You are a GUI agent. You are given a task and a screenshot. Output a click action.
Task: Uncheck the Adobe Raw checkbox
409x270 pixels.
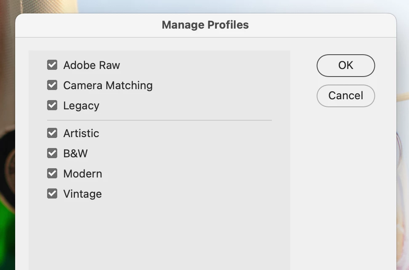pyautogui.click(x=52, y=65)
